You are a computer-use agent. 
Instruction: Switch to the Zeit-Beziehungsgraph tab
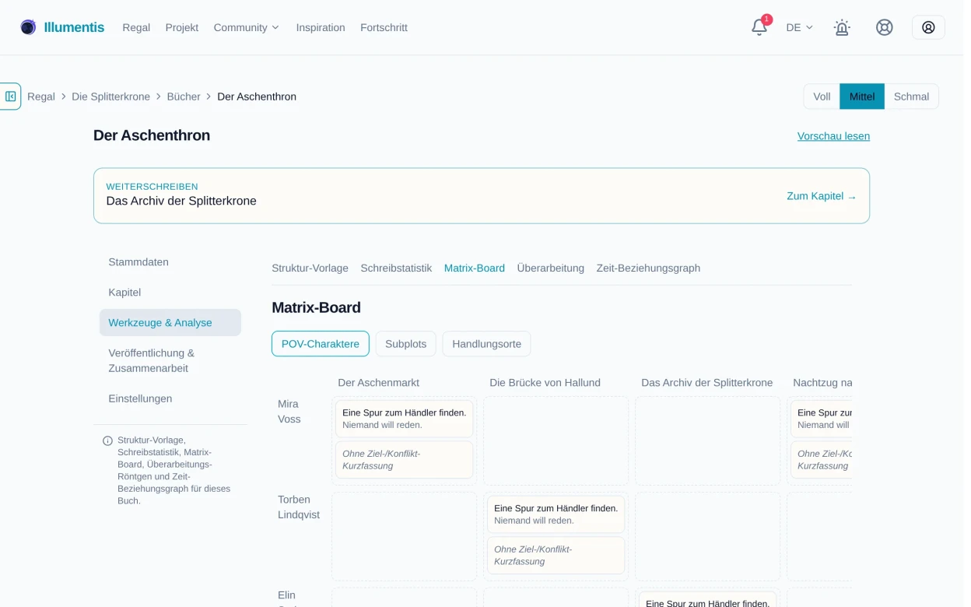click(x=648, y=268)
